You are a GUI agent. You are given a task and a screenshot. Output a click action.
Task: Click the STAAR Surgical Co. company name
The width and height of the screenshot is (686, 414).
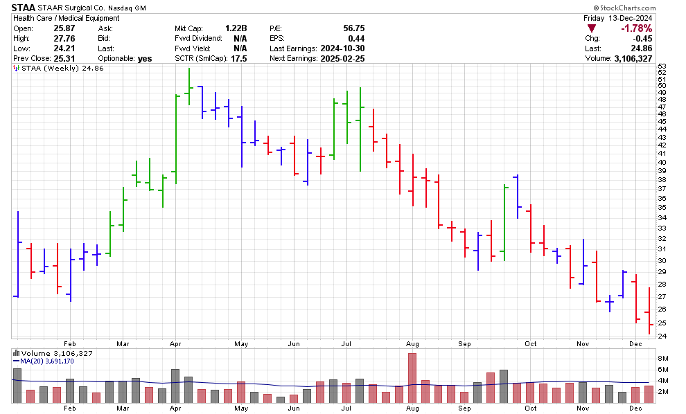pyautogui.click(x=71, y=8)
